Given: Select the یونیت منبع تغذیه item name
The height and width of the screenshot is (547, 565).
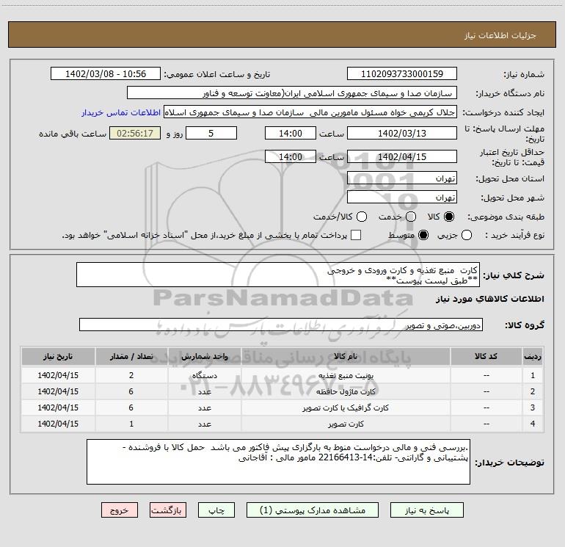Looking at the screenshot, I should (346, 376).
